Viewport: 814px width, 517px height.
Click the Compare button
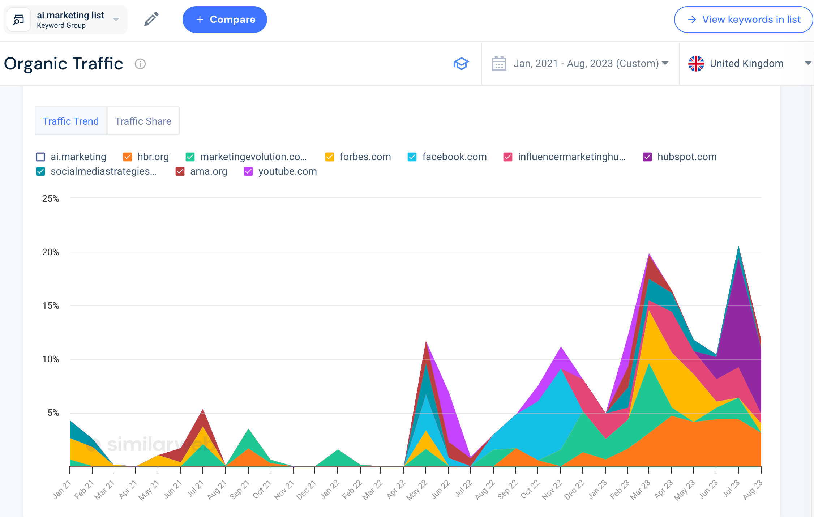(225, 19)
